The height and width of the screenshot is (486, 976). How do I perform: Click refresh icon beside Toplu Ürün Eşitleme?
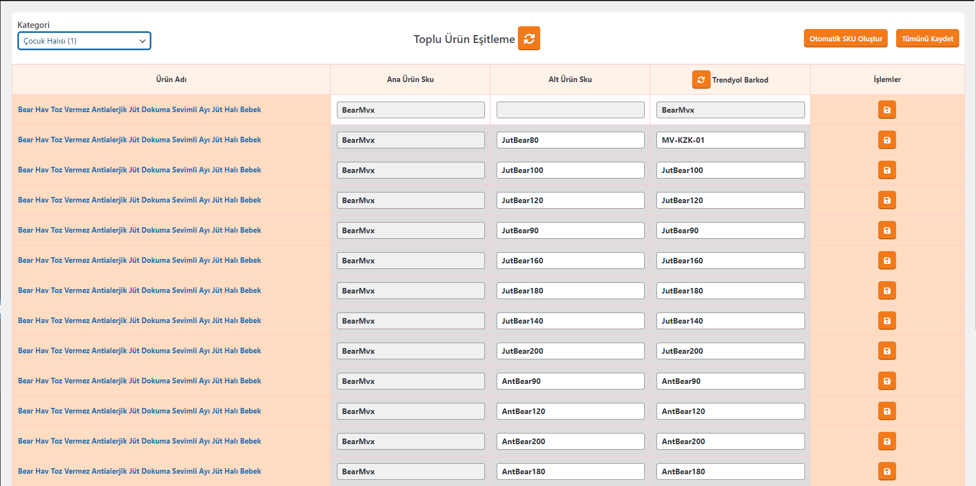click(x=529, y=39)
